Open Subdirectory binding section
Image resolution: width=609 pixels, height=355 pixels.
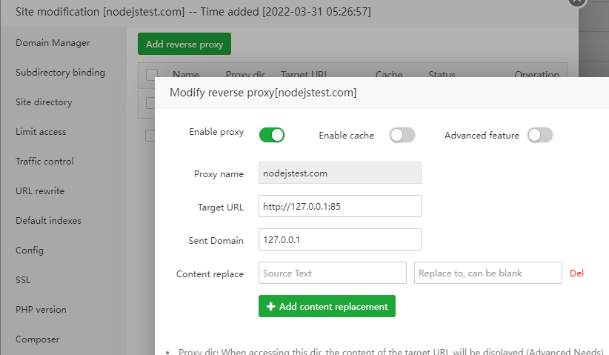click(60, 73)
